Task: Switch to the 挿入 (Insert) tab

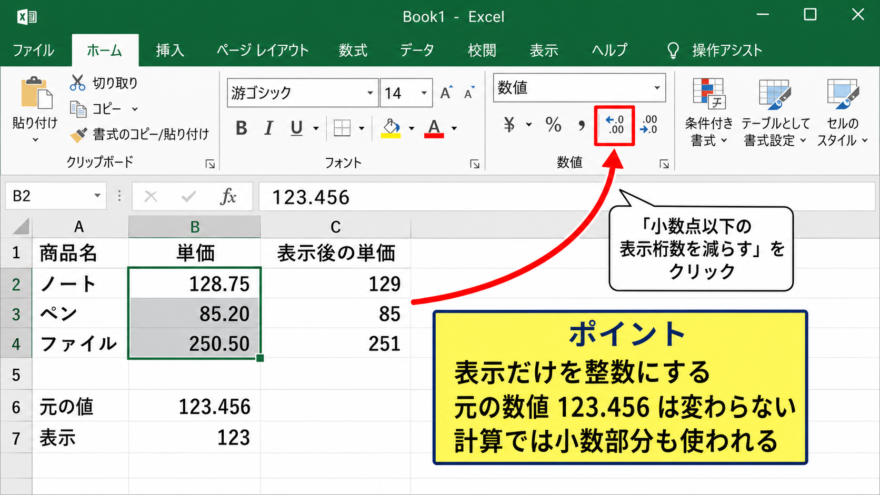Action: (170, 50)
